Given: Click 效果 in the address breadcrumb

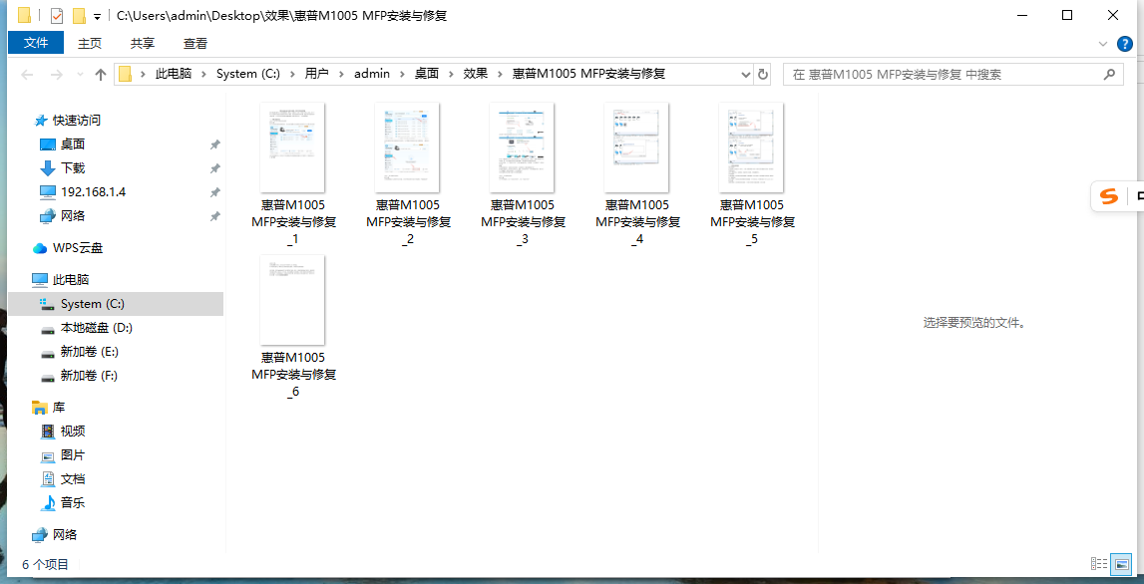Looking at the screenshot, I should [476, 74].
